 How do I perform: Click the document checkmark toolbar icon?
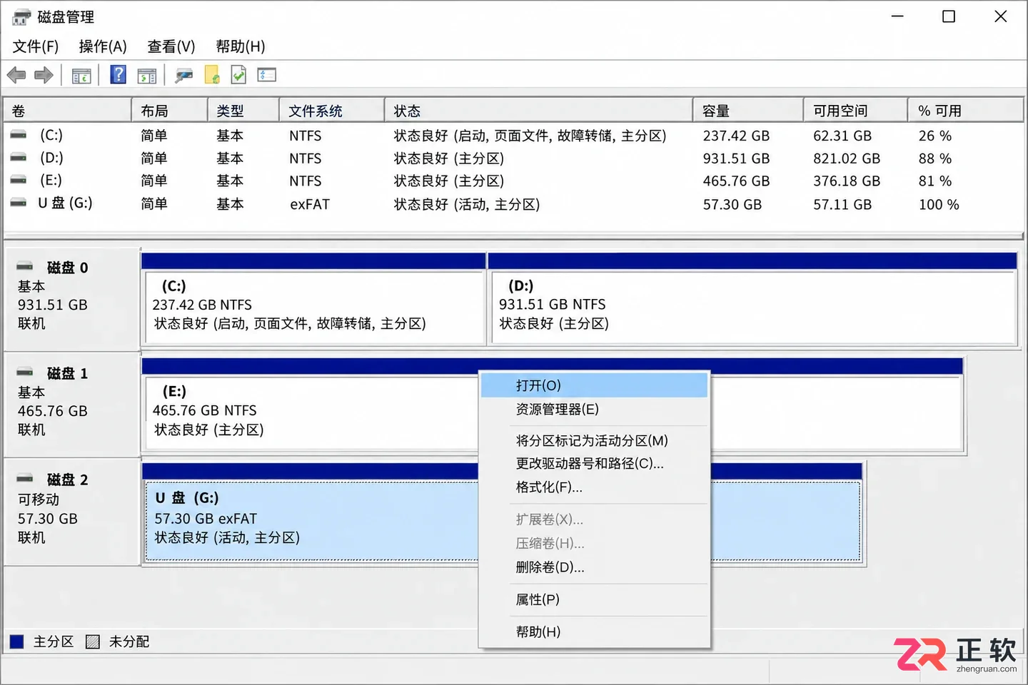239,75
